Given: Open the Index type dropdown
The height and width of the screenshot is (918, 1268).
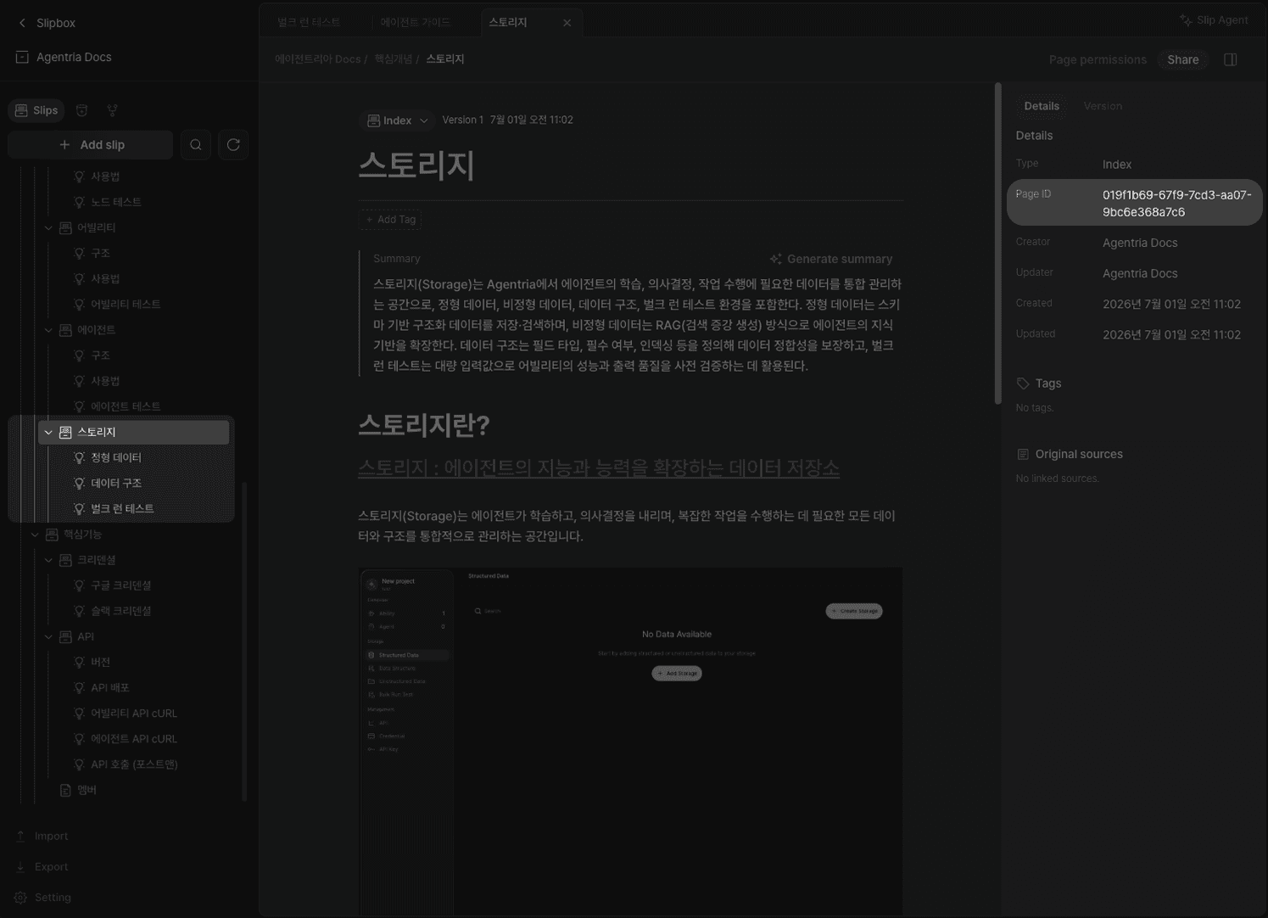Looking at the screenshot, I should pyautogui.click(x=397, y=120).
